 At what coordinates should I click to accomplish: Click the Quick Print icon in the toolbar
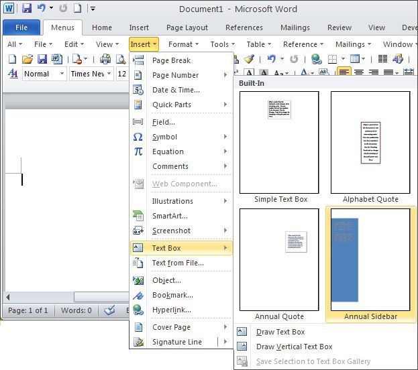105,59
